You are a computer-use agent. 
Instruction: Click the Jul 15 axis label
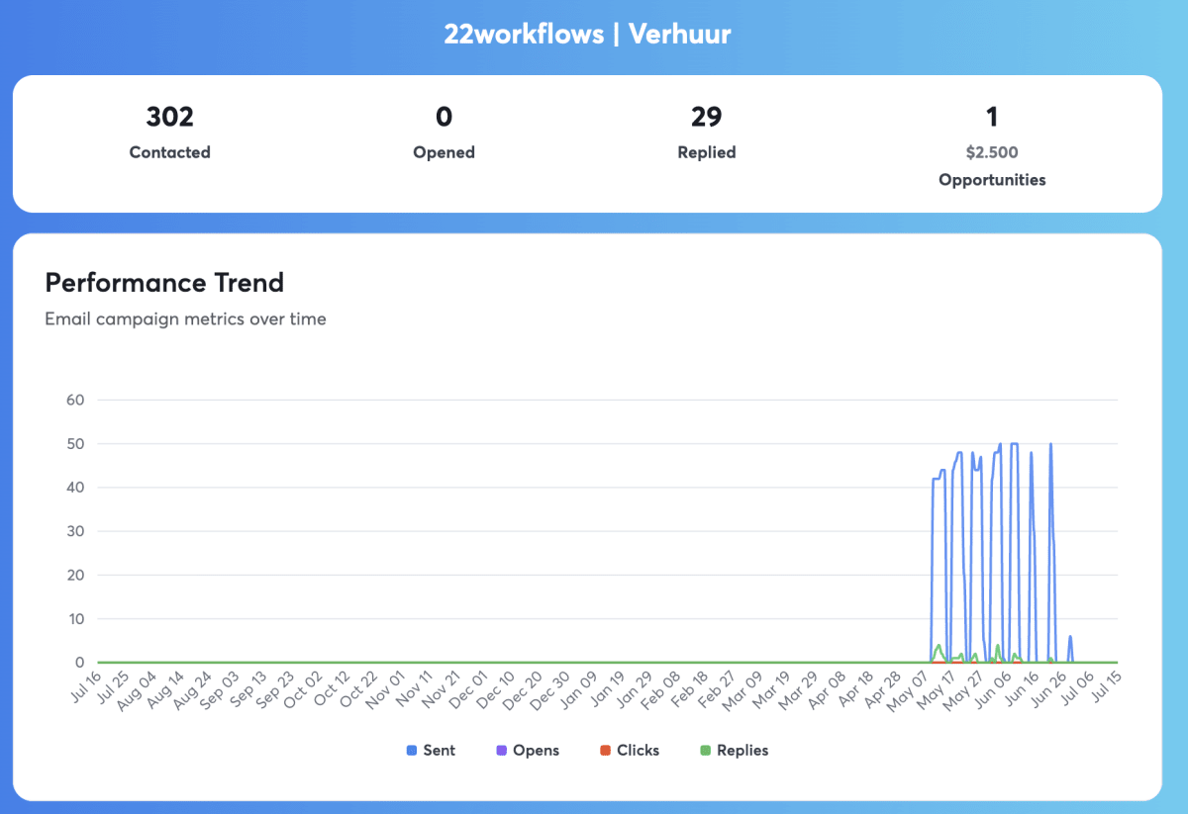pos(1105,687)
